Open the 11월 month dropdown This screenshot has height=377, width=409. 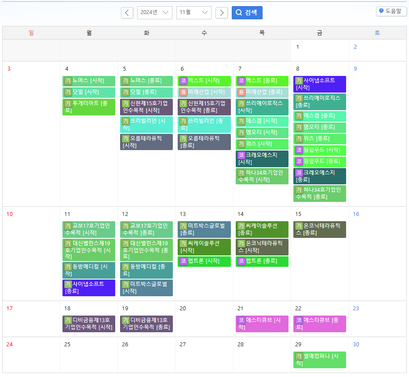pyautogui.click(x=194, y=12)
